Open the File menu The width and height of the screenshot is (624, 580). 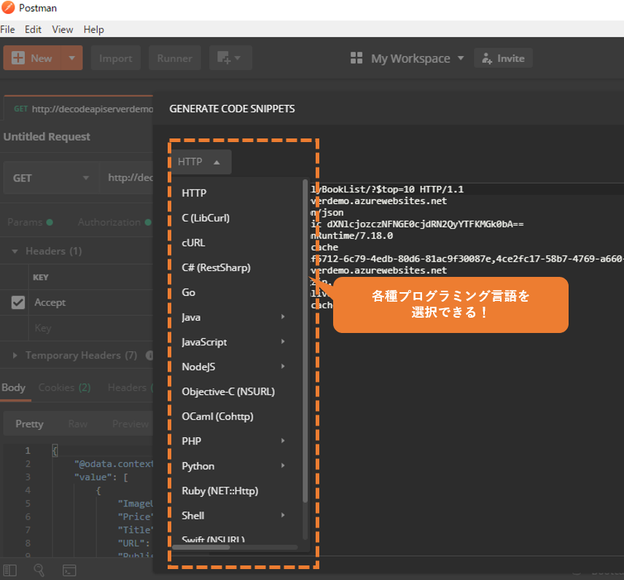[x=7, y=29]
